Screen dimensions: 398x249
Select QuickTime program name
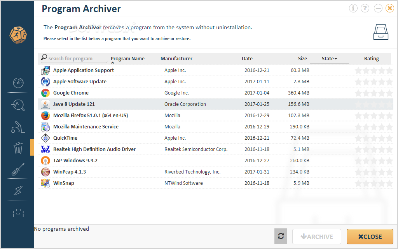65,138
